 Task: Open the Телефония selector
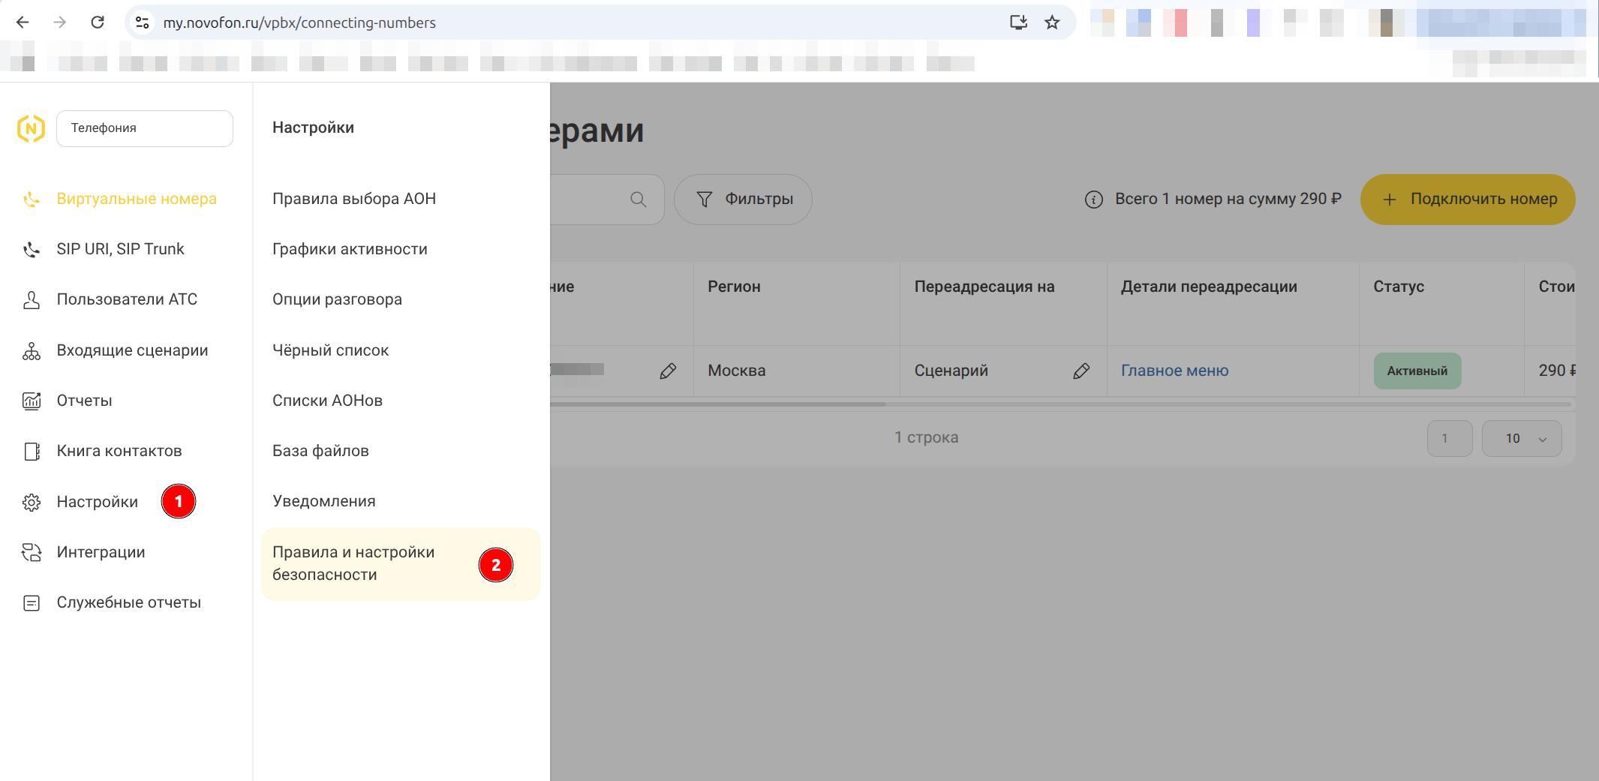(x=145, y=128)
